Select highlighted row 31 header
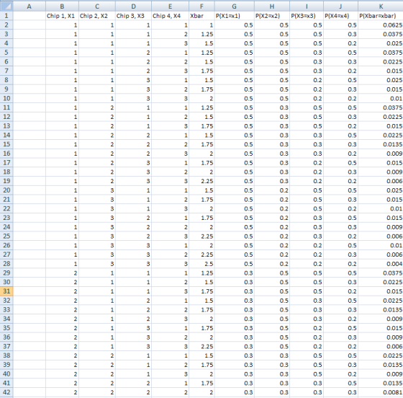This screenshot has height=398, width=403. coord(6,291)
